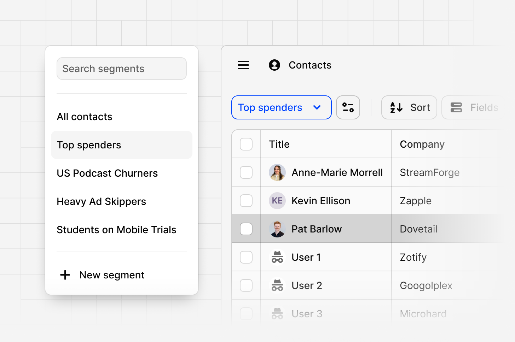Select the US Podcast Churners segment

coord(107,173)
